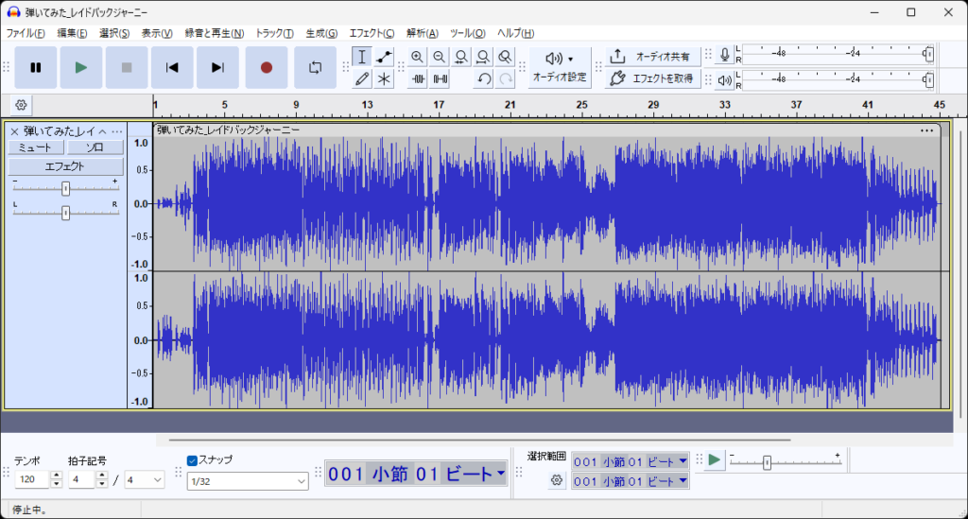Screen dimensions: 968x519
Task: Toggle ソロ on the track
Action: point(95,147)
